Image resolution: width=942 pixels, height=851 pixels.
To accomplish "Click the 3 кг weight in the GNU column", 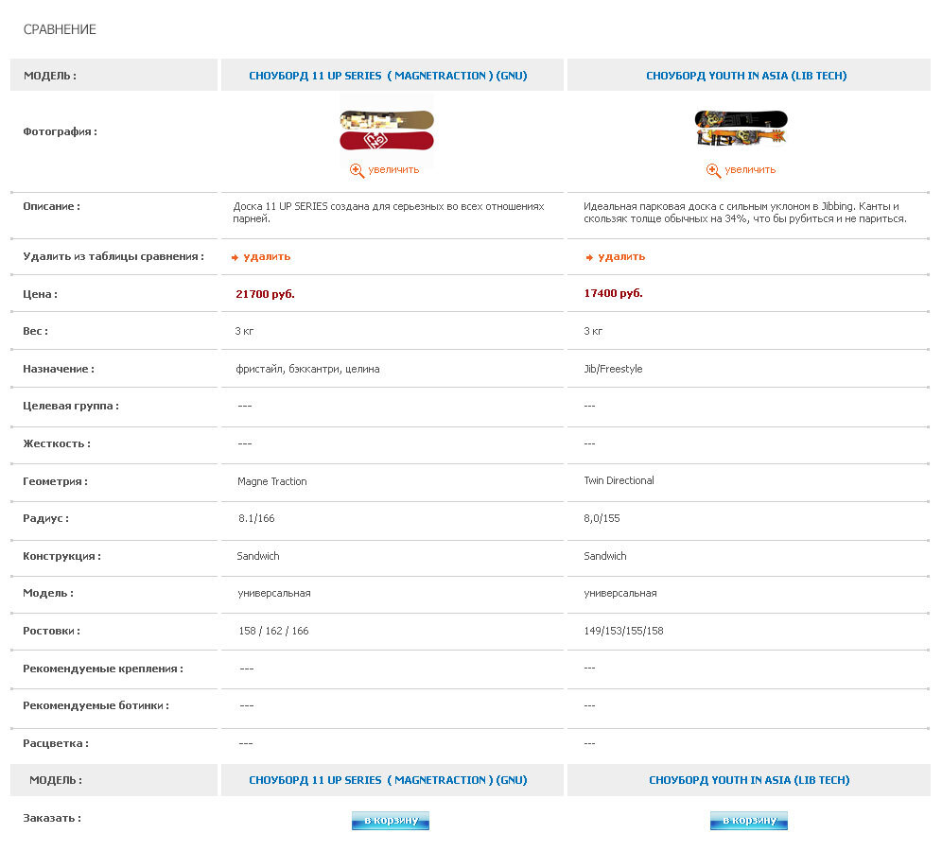I will tap(245, 332).
